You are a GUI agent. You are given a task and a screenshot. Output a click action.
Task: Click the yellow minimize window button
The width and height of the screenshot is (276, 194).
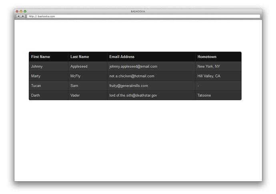pos(21,12)
